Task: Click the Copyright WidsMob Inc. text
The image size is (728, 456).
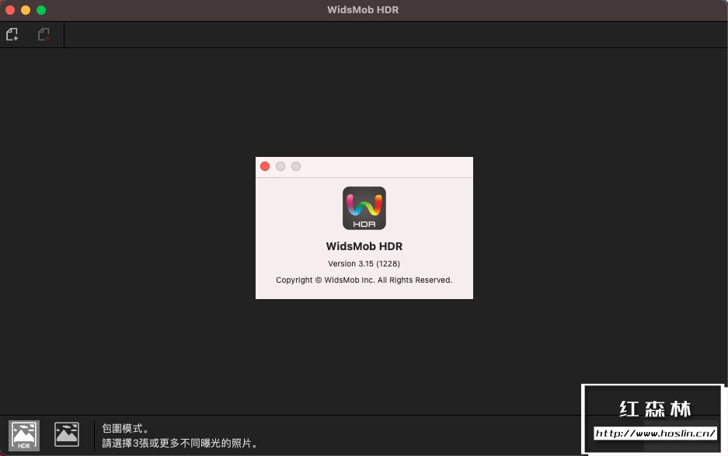Action: coord(364,280)
